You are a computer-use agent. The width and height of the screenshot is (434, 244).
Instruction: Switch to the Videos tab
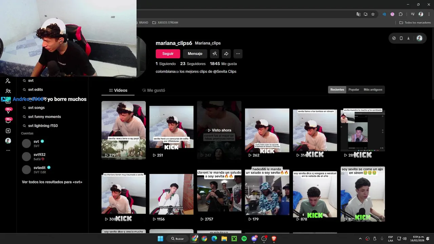coord(118,90)
